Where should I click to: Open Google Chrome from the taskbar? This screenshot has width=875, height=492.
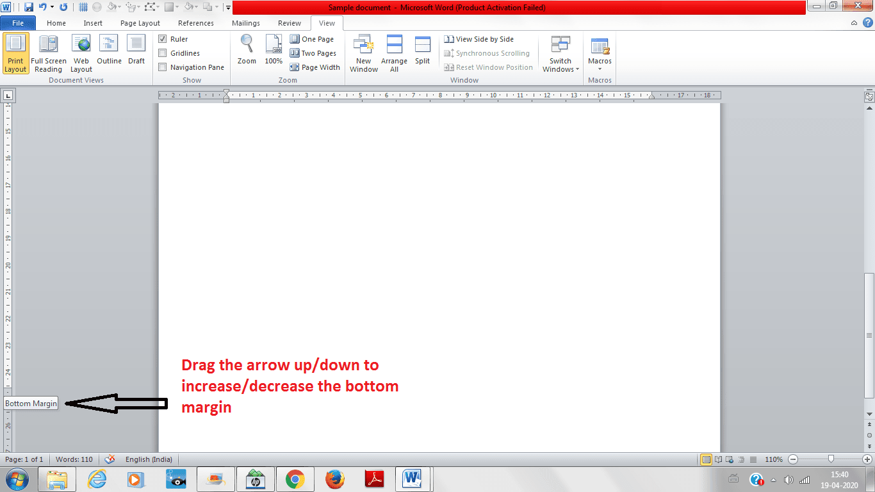pyautogui.click(x=295, y=479)
